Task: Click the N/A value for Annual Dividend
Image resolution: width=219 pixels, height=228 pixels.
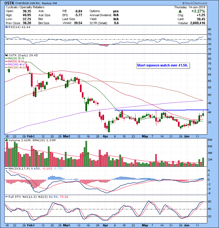Action: tap(116, 15)
